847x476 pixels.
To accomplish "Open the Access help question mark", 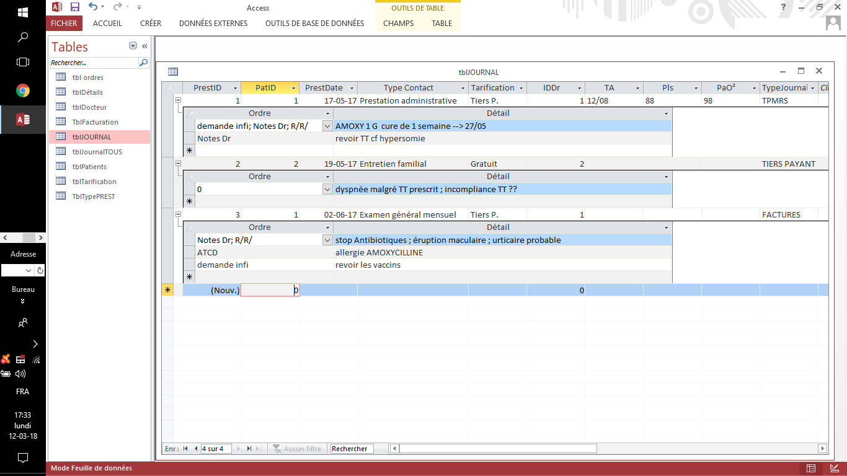I will pyautogui.click(x=784, y=7).
